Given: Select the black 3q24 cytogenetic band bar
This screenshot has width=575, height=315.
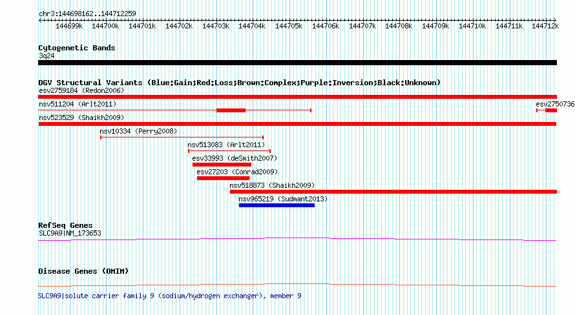Looking at the screenshot, I should (297, 63).
